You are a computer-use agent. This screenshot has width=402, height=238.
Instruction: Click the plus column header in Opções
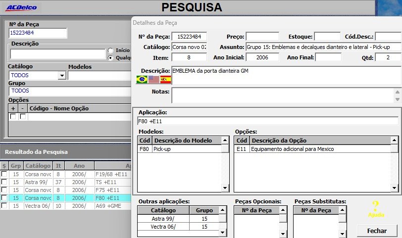(x=13, y=108)
